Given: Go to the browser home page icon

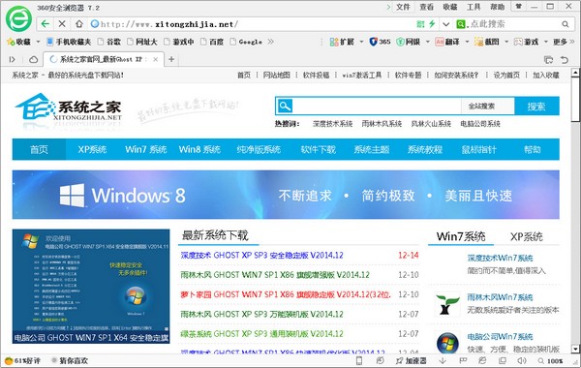Looking at the screenshot, I should click(79, 24).
